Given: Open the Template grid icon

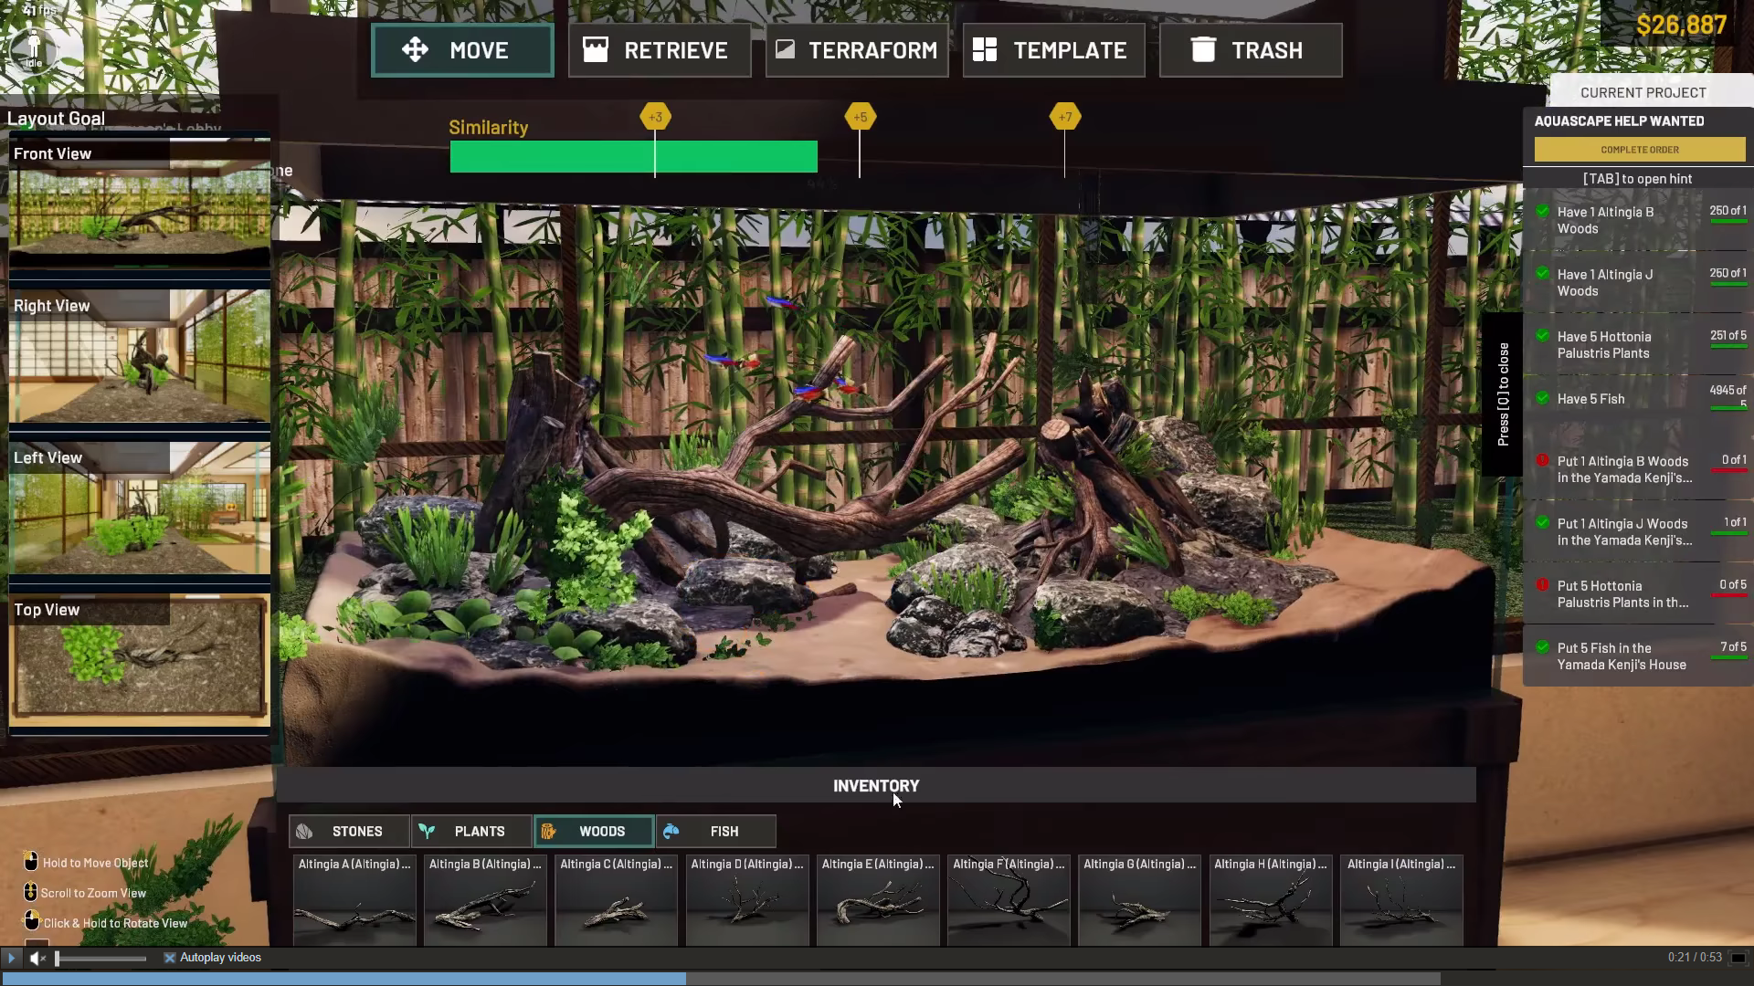Looking at the screenshot, I should [985, 50].
